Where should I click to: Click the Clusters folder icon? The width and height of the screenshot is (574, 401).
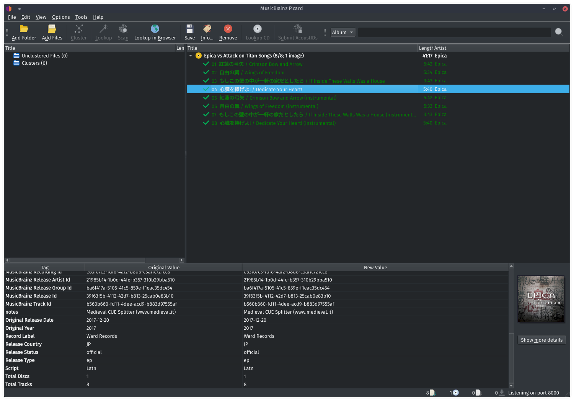pyautogui.click(x=16, y=63)
